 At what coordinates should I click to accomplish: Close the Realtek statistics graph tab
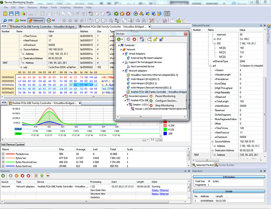[80, 103]
